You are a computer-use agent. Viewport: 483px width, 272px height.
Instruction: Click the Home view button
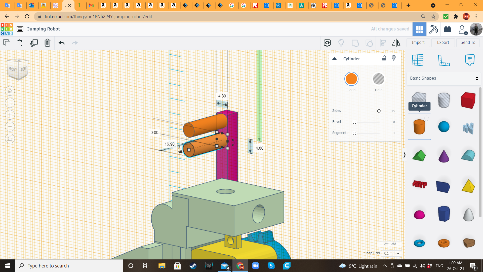click(x=10, y=91)
